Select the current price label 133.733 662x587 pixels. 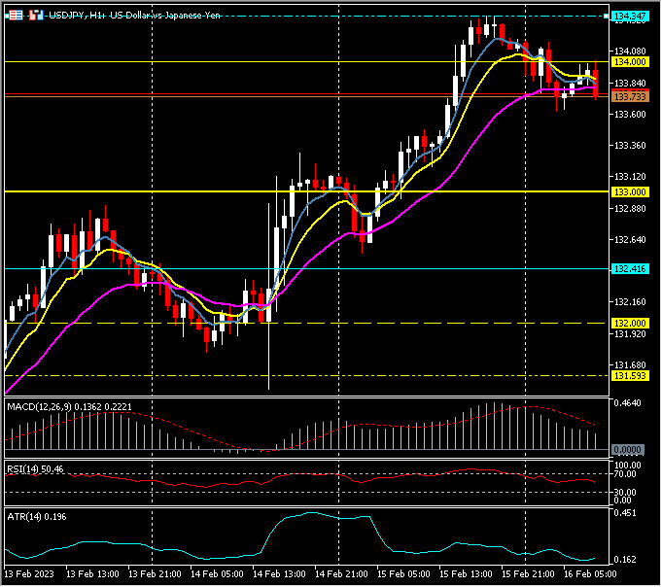(x=630, y=96)
